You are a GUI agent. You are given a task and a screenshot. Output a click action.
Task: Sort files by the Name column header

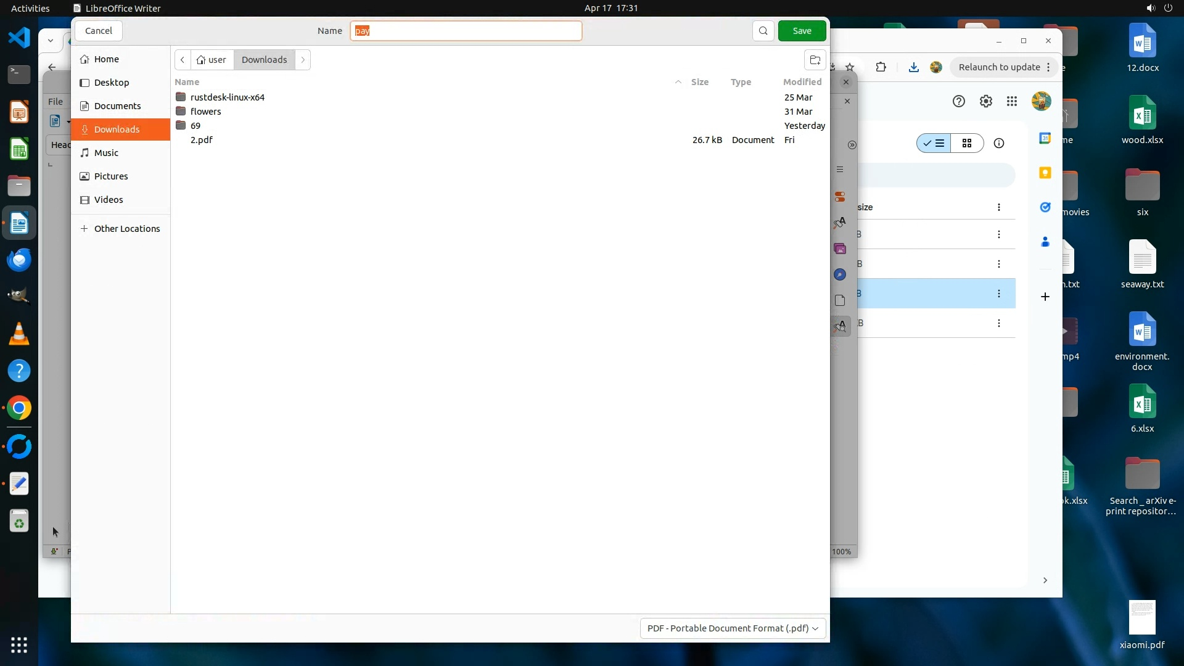click(187, 82)
